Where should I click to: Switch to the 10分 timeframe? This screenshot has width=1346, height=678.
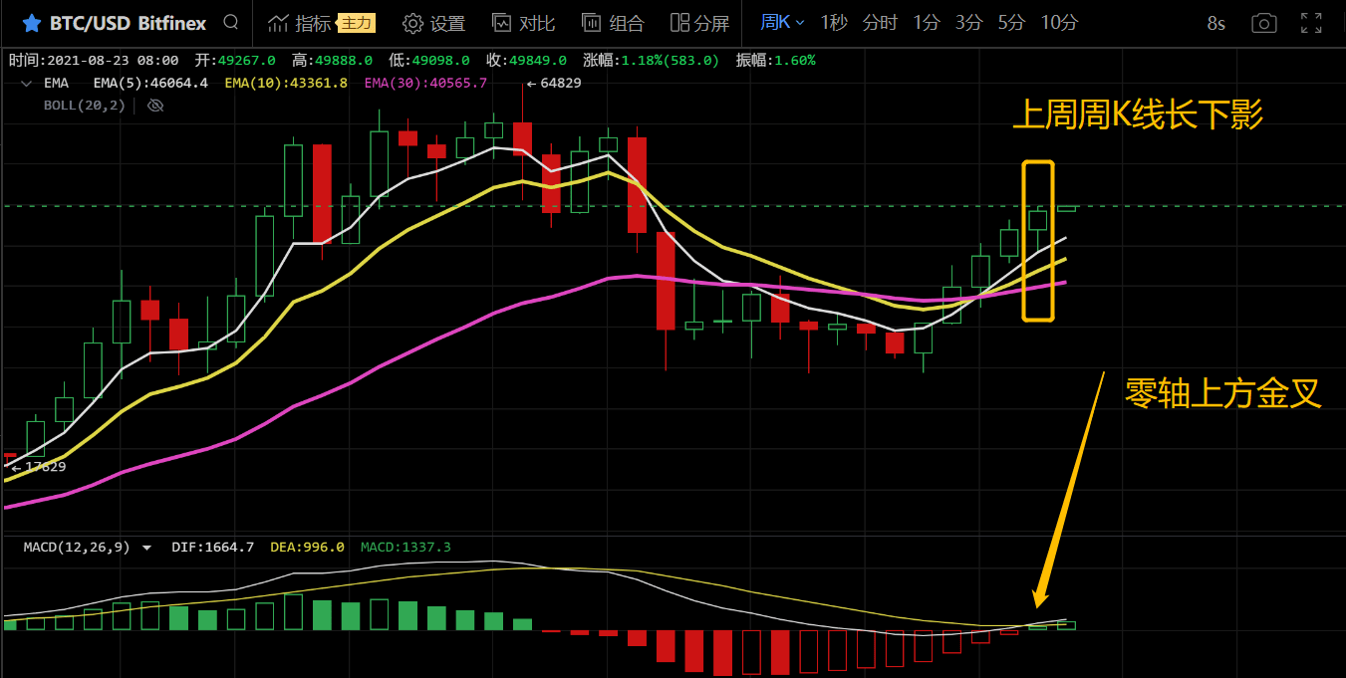pos(1059,23)
